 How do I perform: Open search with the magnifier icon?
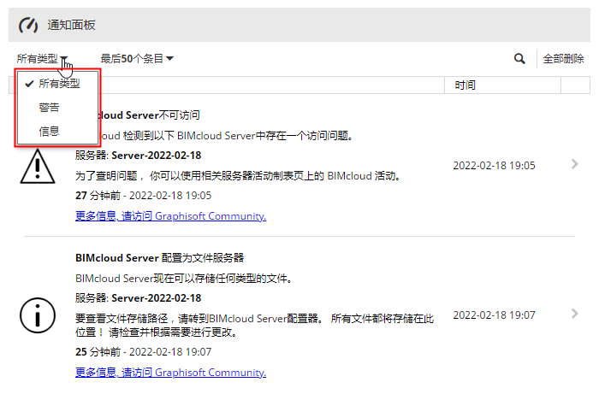coord(519,59)
